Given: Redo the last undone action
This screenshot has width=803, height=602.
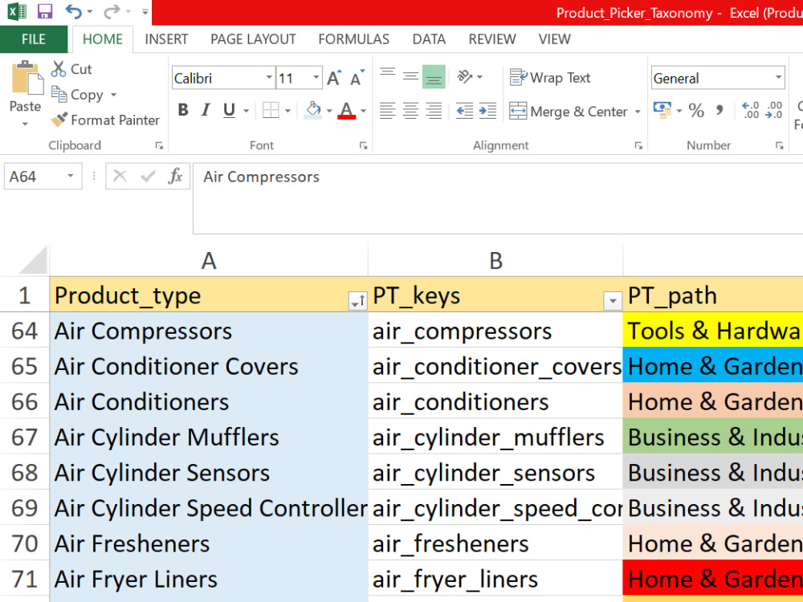Looking at the screenshot, I should point(111,11).
